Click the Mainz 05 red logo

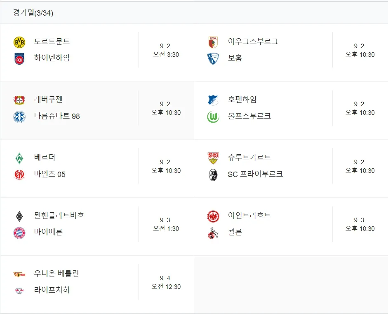pos(19,175)
